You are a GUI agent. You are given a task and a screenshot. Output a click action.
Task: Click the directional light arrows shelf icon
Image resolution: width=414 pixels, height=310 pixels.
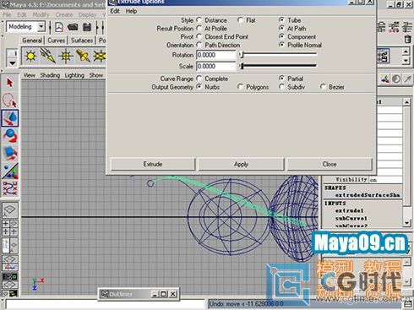(47, 56)
